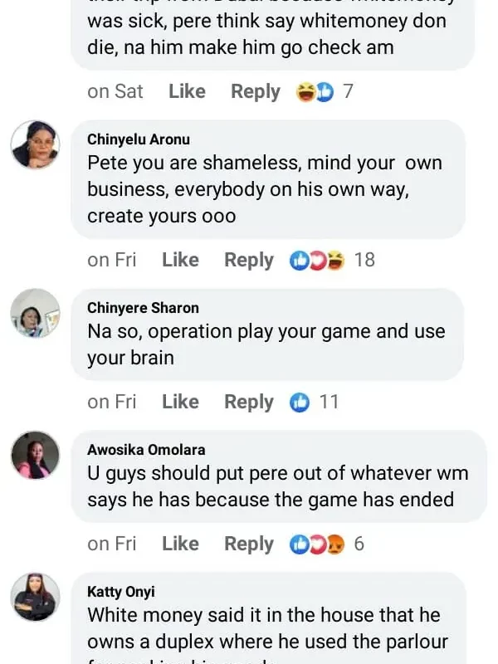Image resolution: width=498 pixels, height=664 pixels.
Task: Visit Awosika Omolara's profile name link
Action: pos(146,450)
